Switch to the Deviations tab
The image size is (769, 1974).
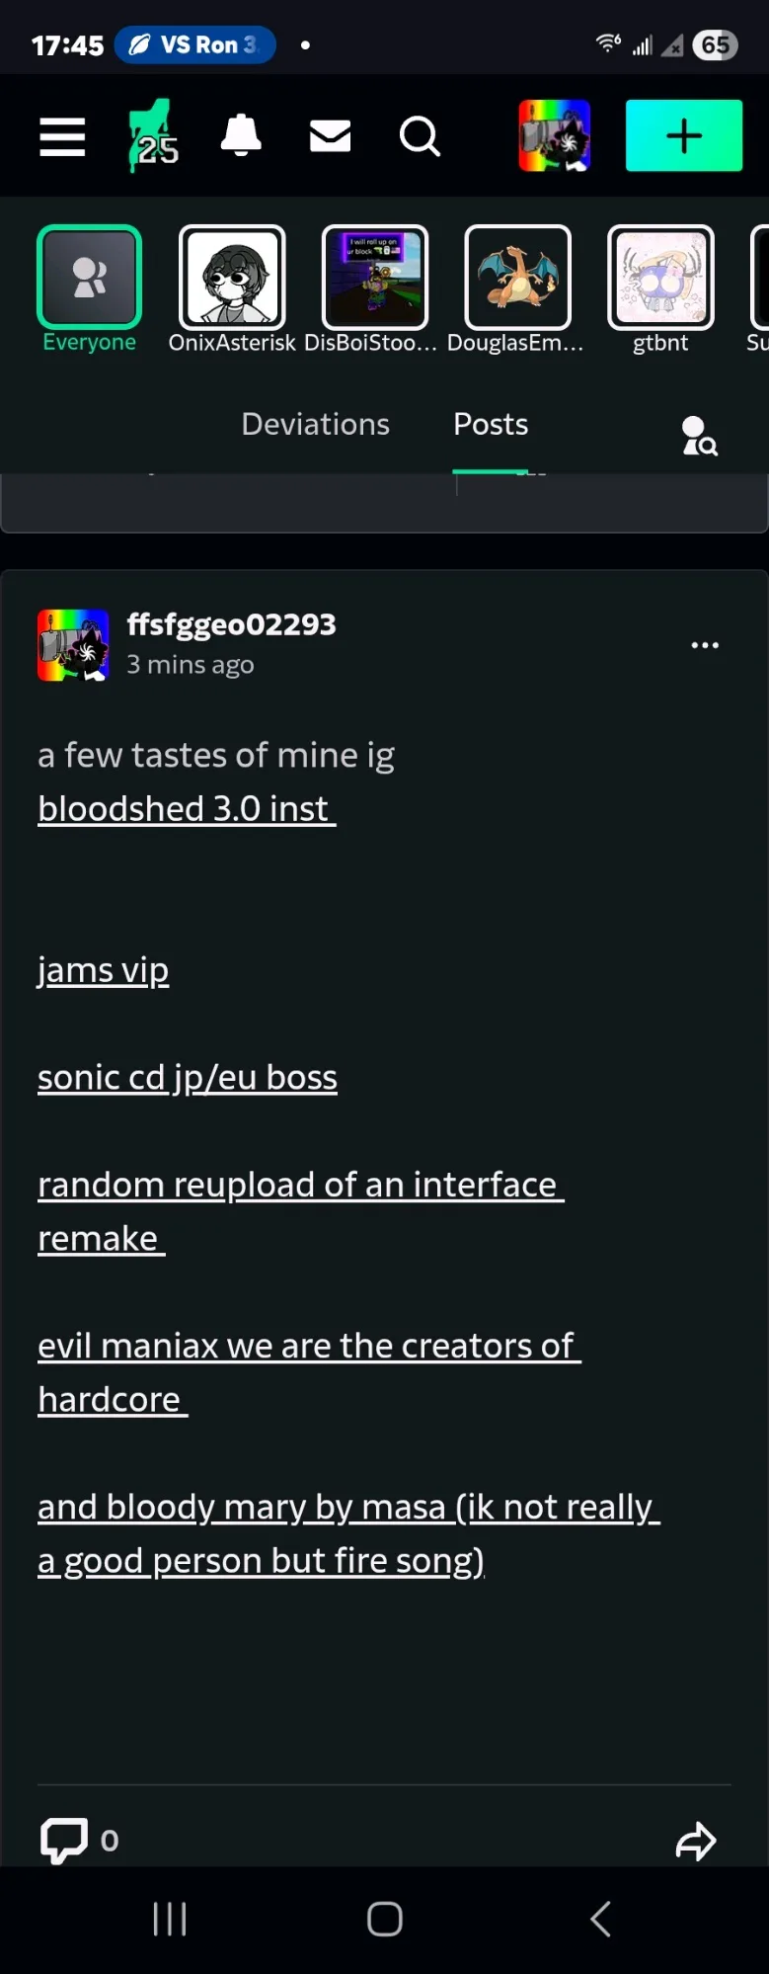click(315, 424)
